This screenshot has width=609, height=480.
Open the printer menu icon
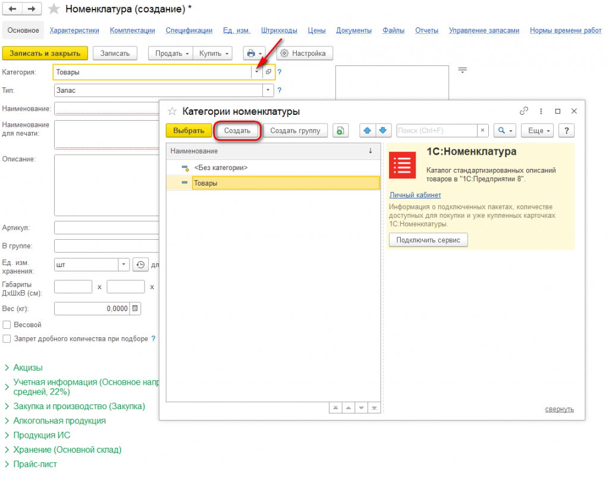tap(255, 53)
